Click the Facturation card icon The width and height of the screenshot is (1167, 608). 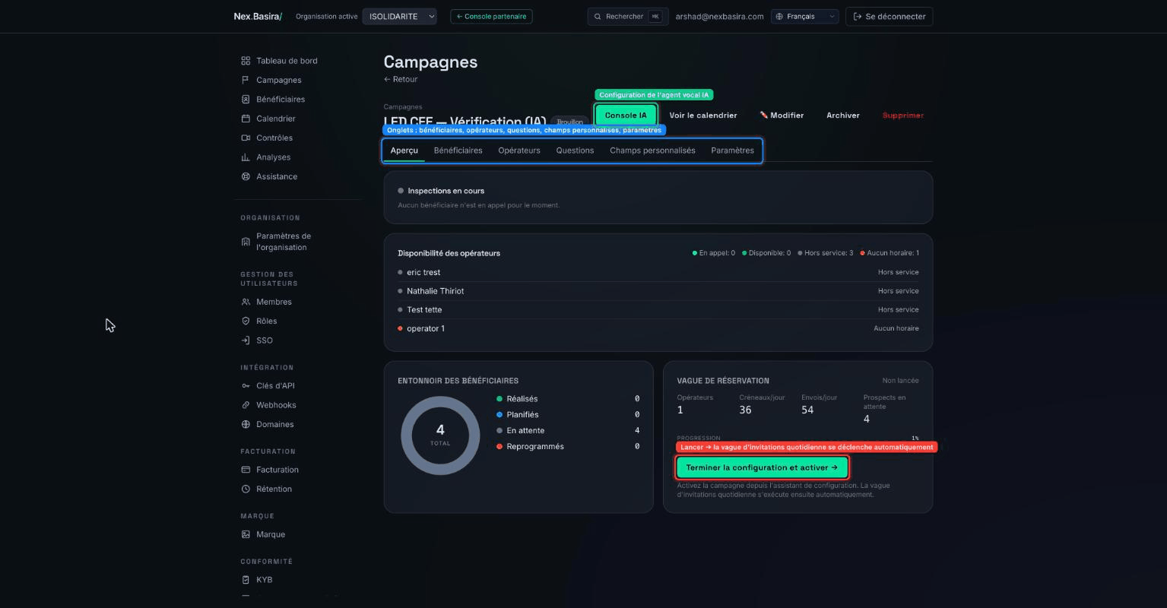click(x=246, y=470)
